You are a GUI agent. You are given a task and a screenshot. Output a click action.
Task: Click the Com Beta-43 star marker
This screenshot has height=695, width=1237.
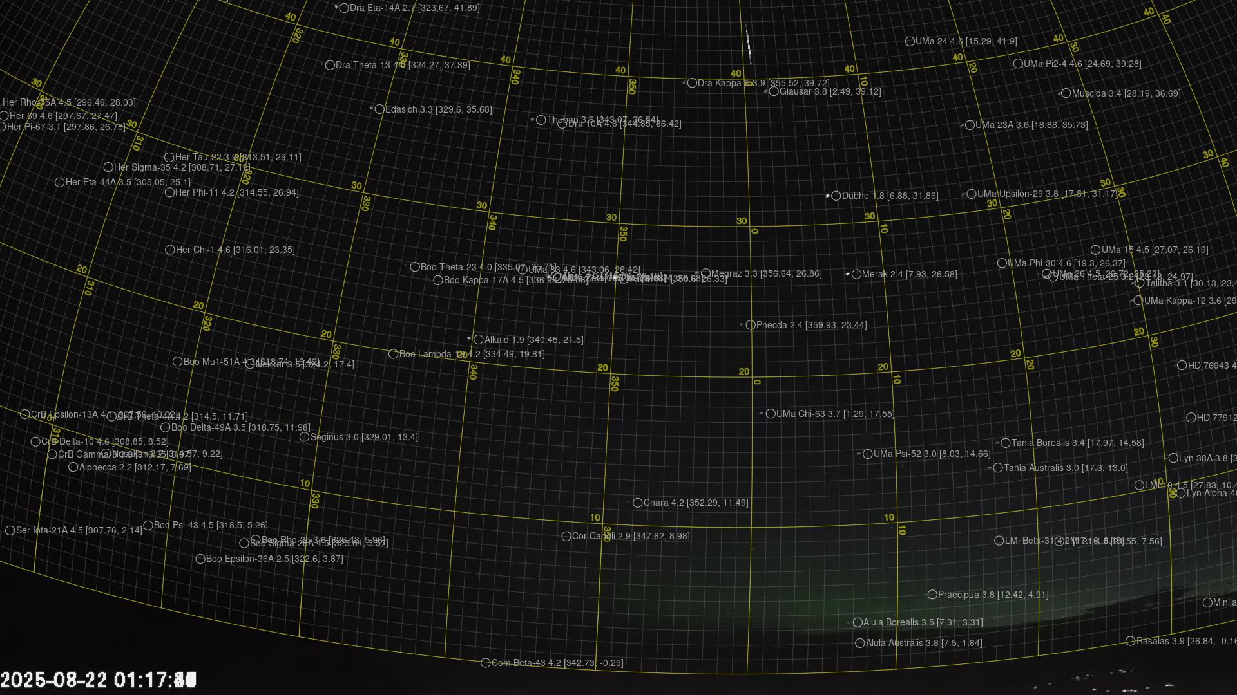point(486,663)
